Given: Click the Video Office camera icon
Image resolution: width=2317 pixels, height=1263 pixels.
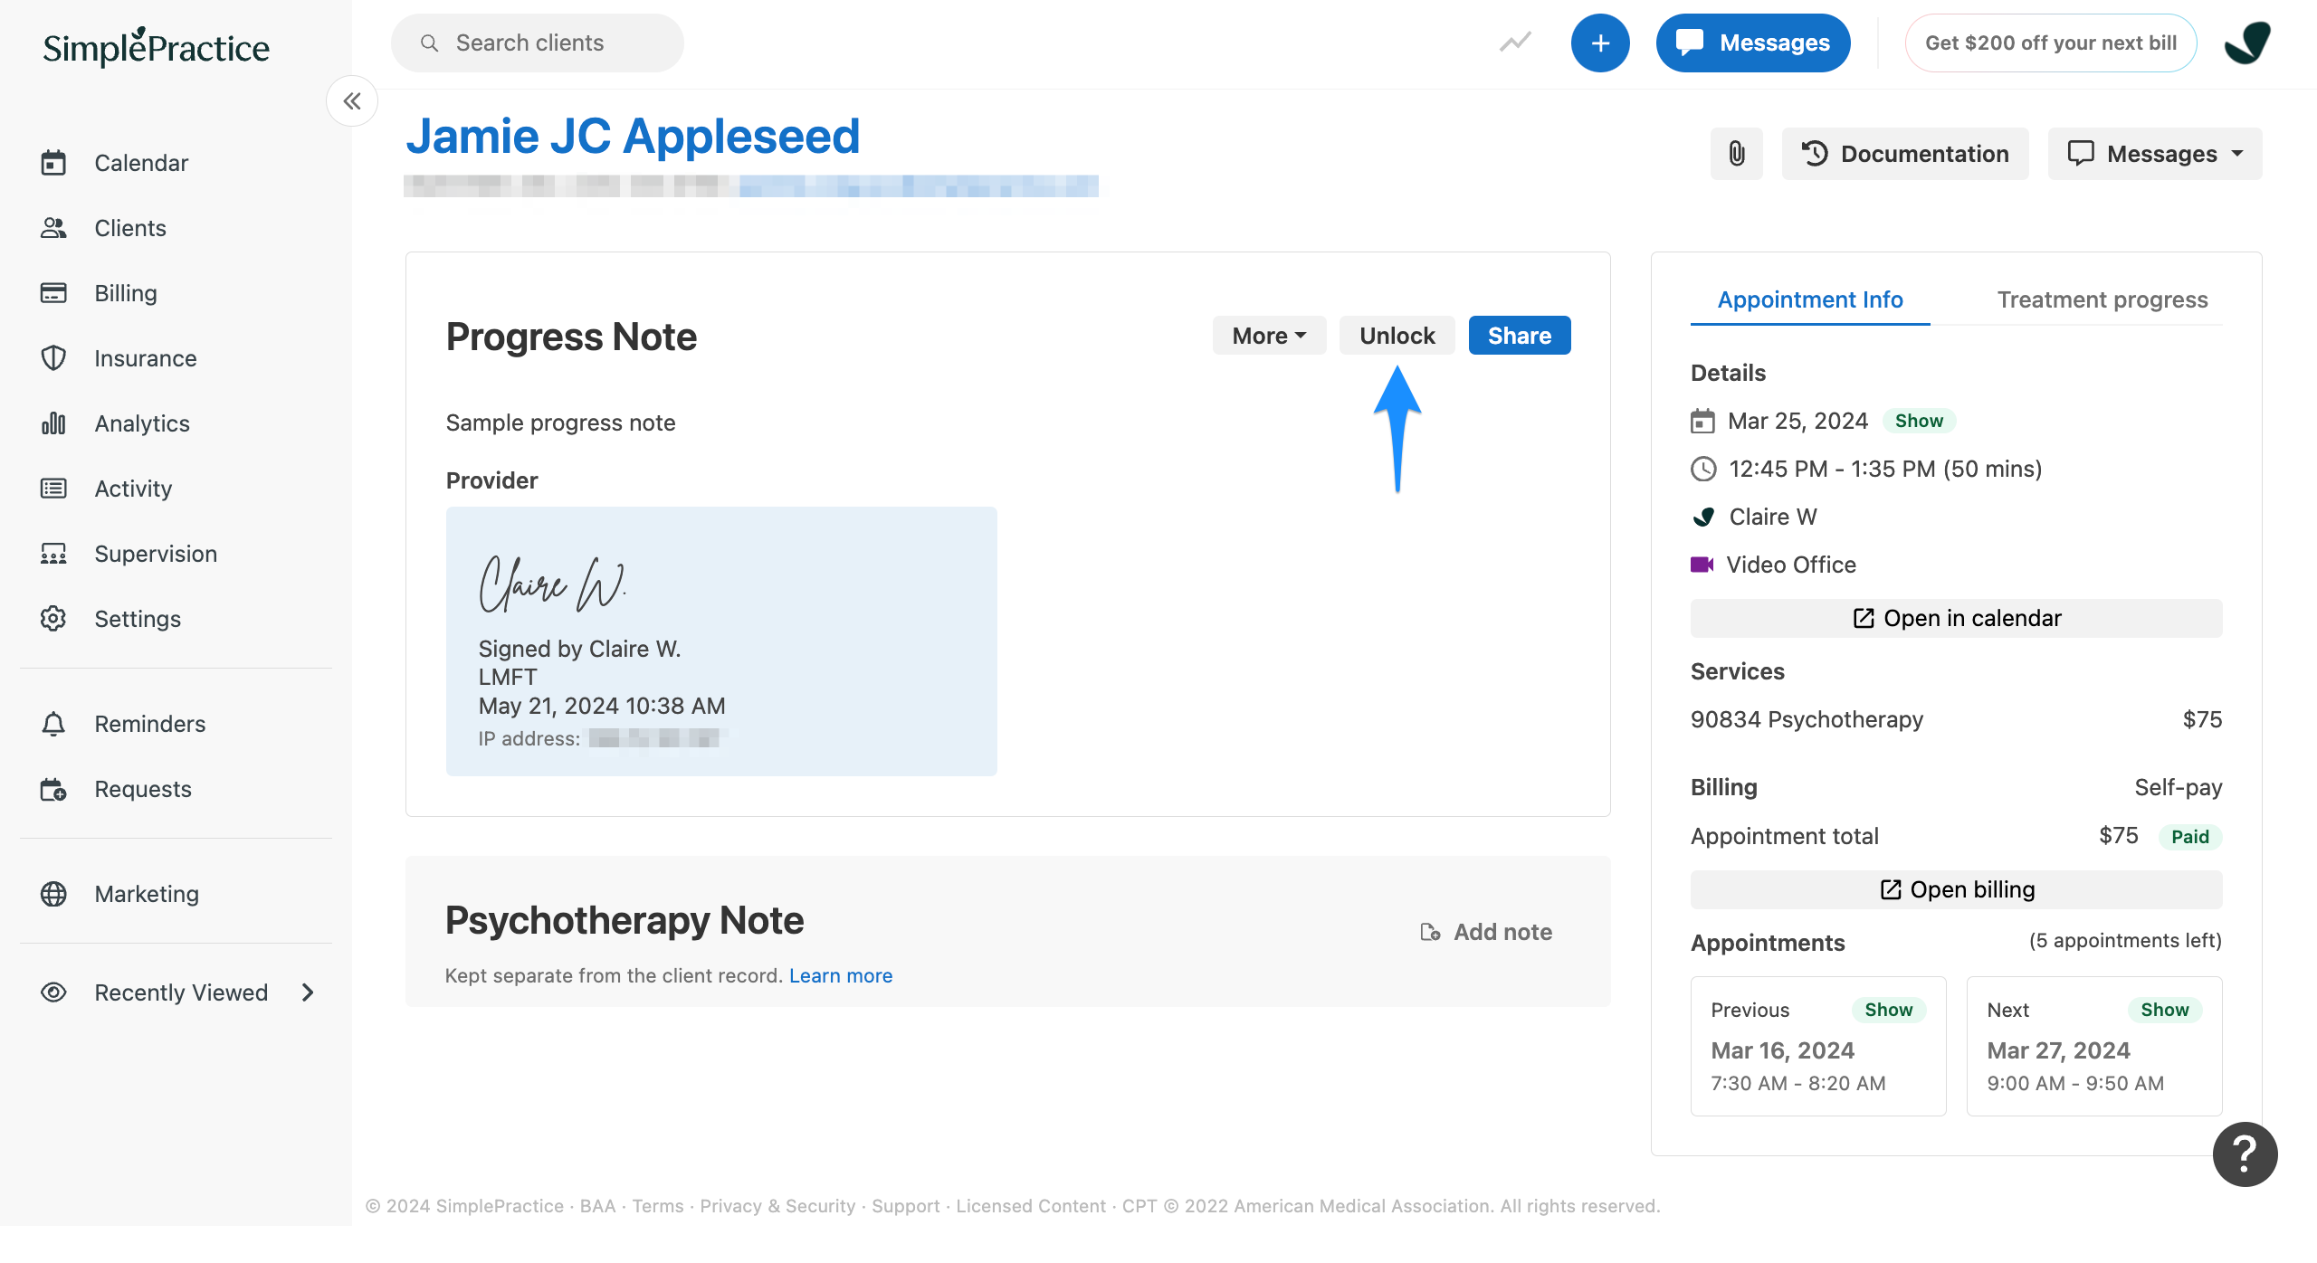Looking at the screenshot, I should (1702, 565).
